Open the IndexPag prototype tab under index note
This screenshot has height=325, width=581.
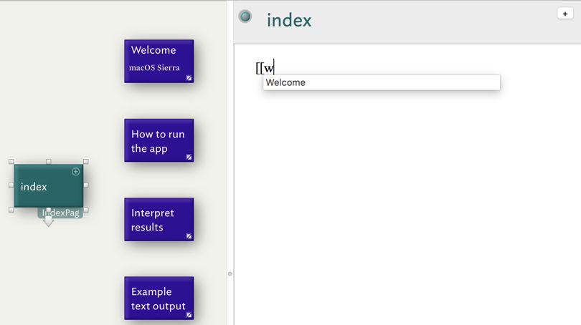click(65, 213)
